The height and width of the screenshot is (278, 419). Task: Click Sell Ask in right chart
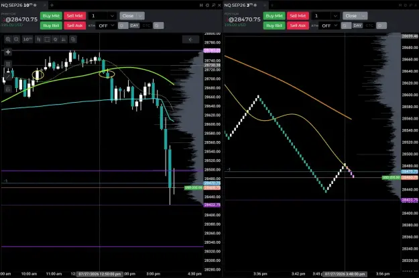[298, 26]
